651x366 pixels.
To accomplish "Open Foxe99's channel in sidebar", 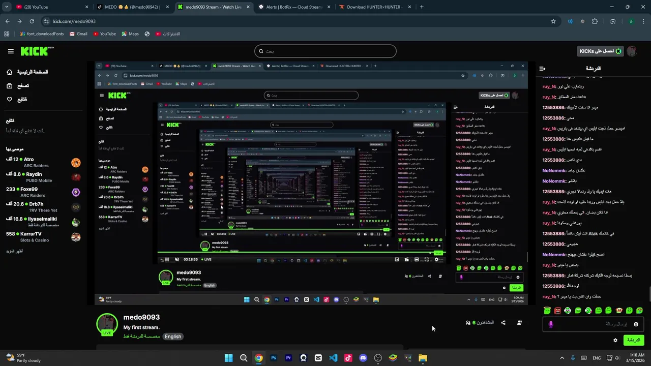I will pyautogui.click(x=43, y=192).
